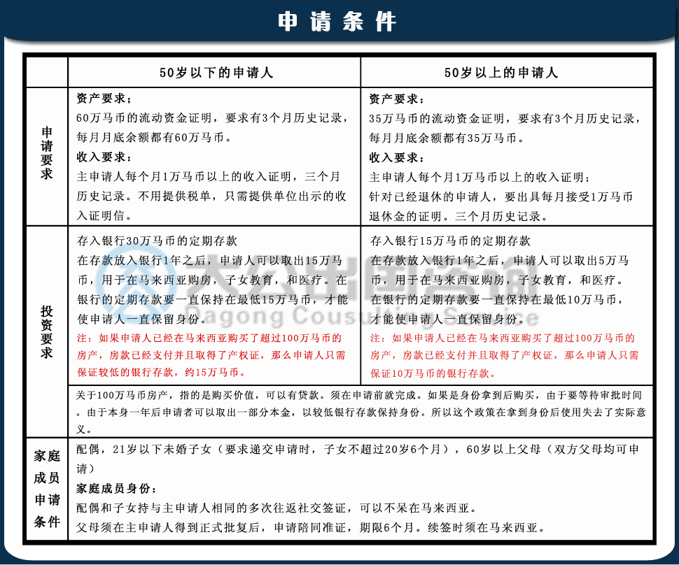Click "收入要求" heading in over-50 column
The height and width of the screenshot is (565, 679).
pos(397,157)
